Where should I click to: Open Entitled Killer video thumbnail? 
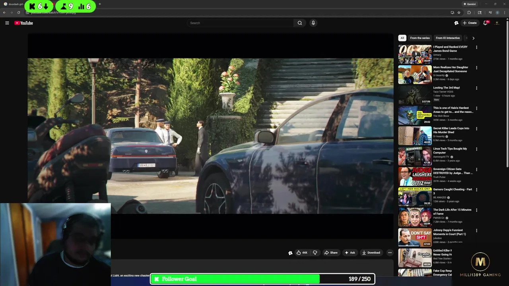415,258
